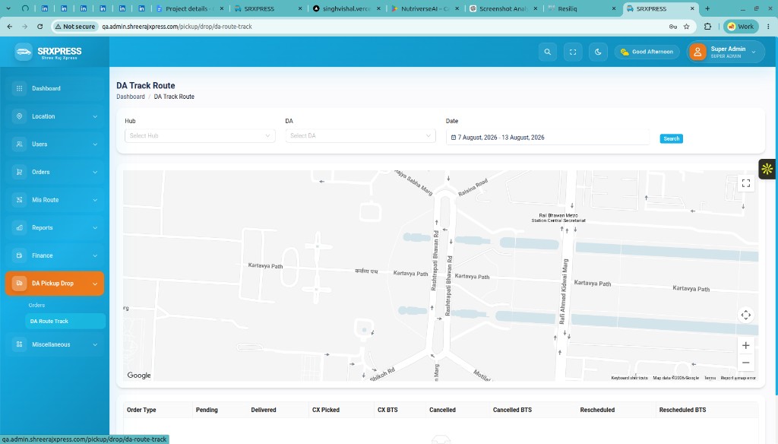Open the Work browser profile button
778x444 pixels.
point(741,27)
